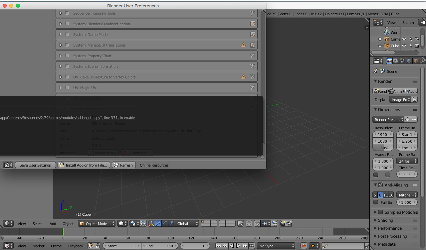Open the 3D View editor type selector
Image resolution: width=426 pixels, height=250 pixels.
tap(8, 223)
